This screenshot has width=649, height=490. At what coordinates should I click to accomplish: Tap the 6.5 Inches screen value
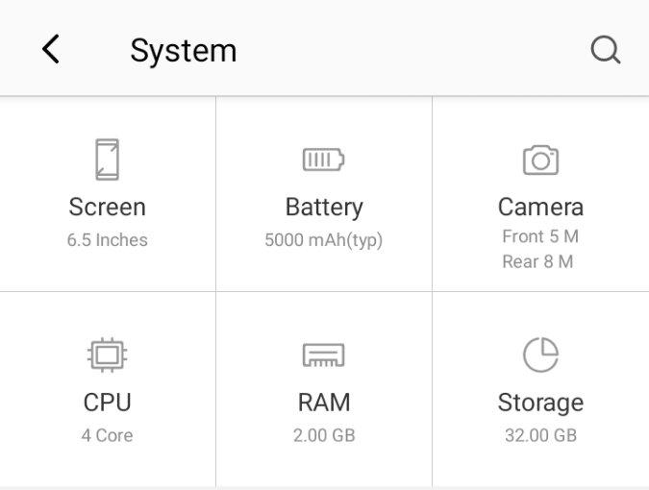pos(107,240)
